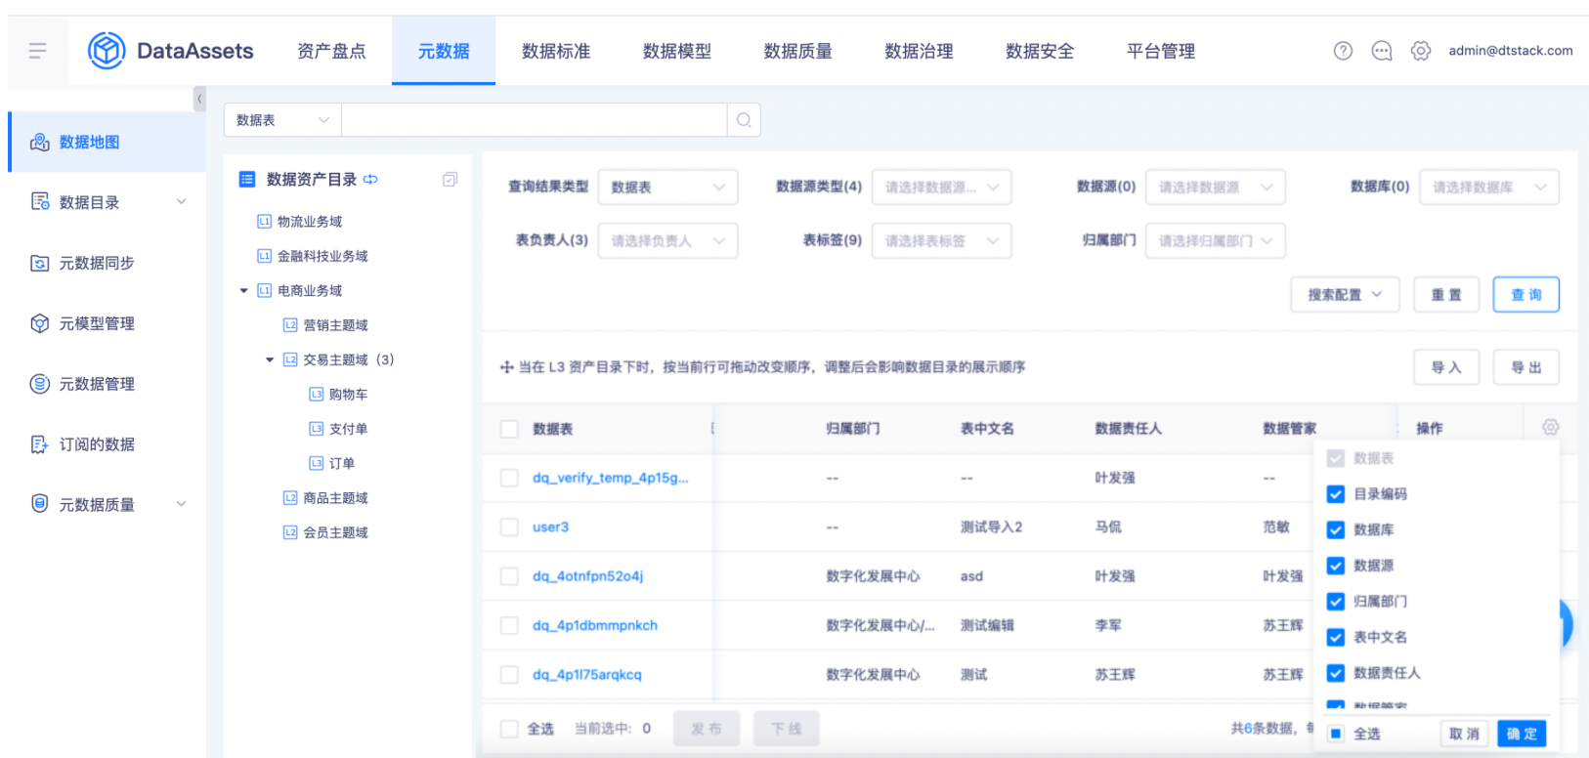
Task: Cancel column settings with 取消
Action: [1465, 734]
